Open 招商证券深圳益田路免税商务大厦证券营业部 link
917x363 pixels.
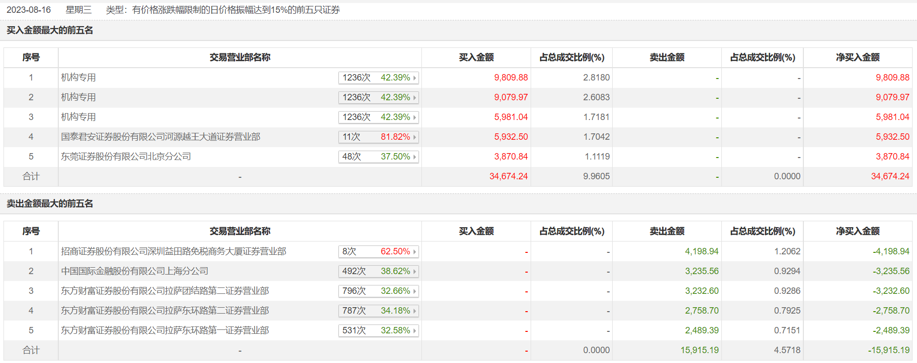(x=173, y=251)
